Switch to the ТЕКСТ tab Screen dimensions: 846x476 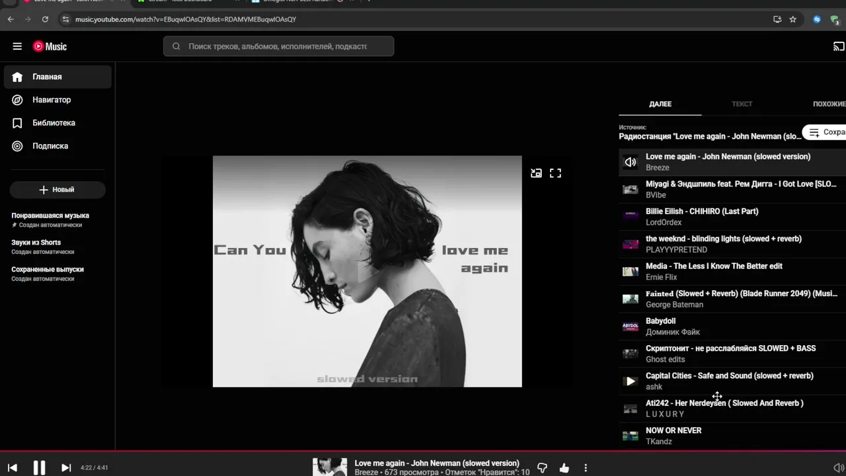742,104
